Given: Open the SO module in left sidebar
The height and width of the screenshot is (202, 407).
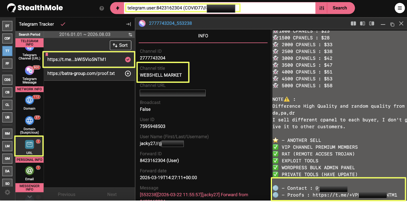Looking at the screenshot, I should click(7, 183).
